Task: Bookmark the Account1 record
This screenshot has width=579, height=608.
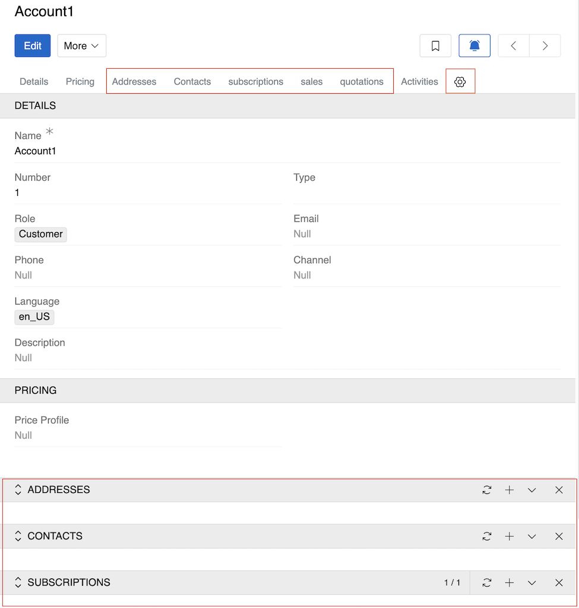Action: pyautogui.click(x=435, y=46)
